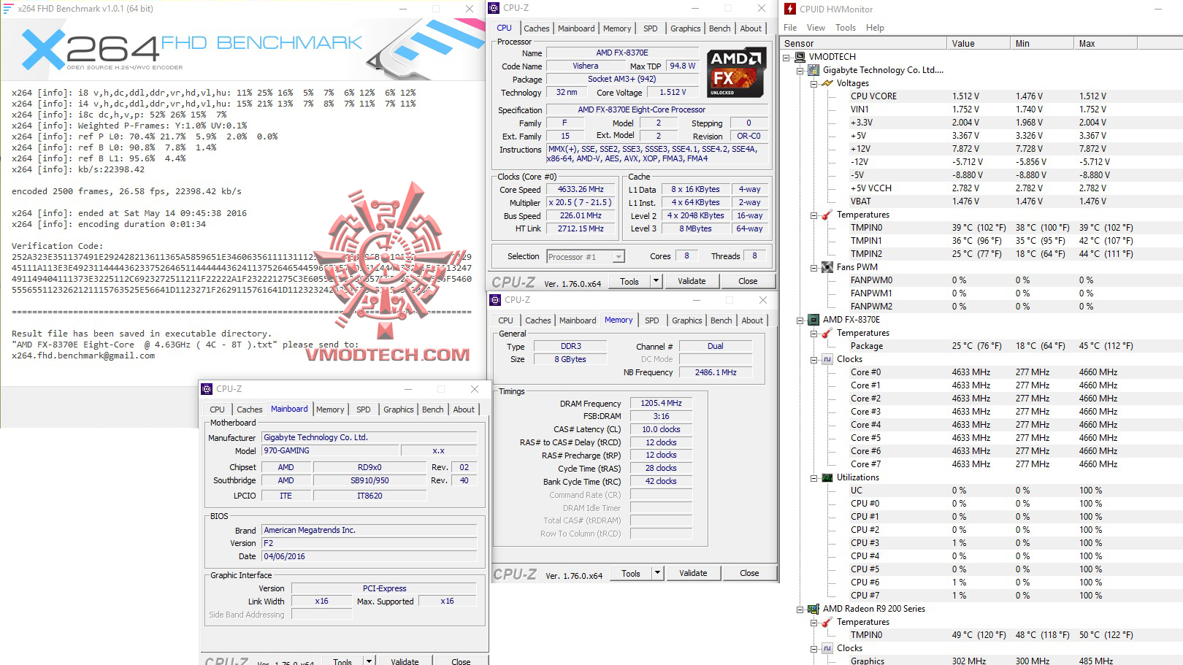Click the VMODTECH computer icon in HWMonitor

click(800, 57)
